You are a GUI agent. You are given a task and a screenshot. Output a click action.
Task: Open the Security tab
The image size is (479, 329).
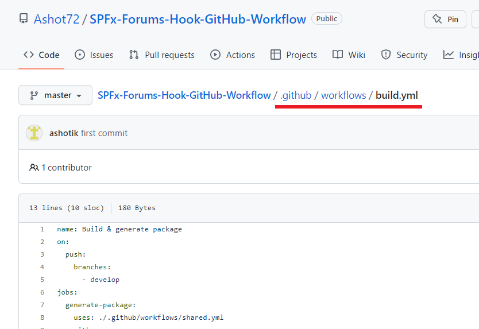404,55
